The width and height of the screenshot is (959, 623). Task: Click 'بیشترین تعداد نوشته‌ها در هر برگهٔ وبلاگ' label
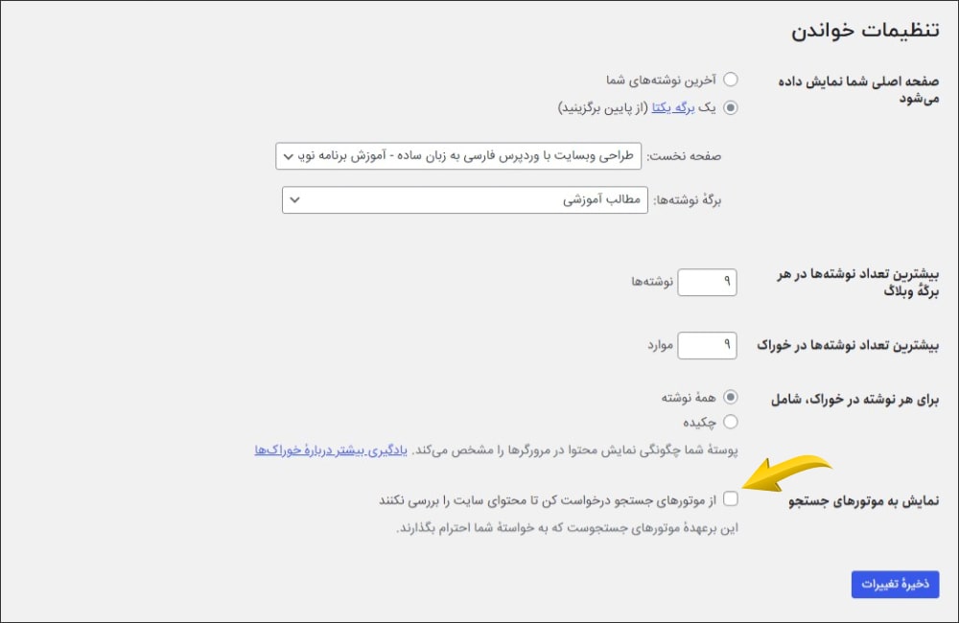pos(857,283)
